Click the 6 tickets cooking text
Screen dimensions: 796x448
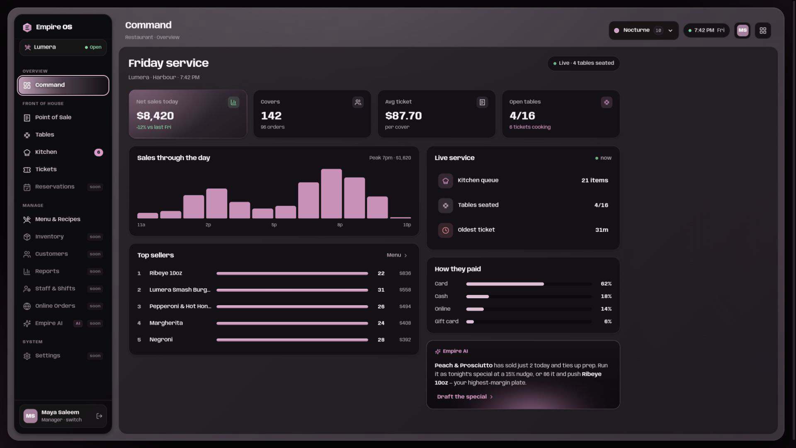(530, 127)
